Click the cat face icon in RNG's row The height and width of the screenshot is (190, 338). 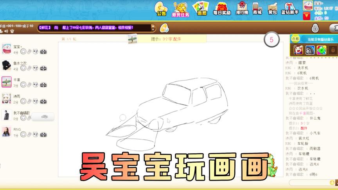tap(36, 134)
